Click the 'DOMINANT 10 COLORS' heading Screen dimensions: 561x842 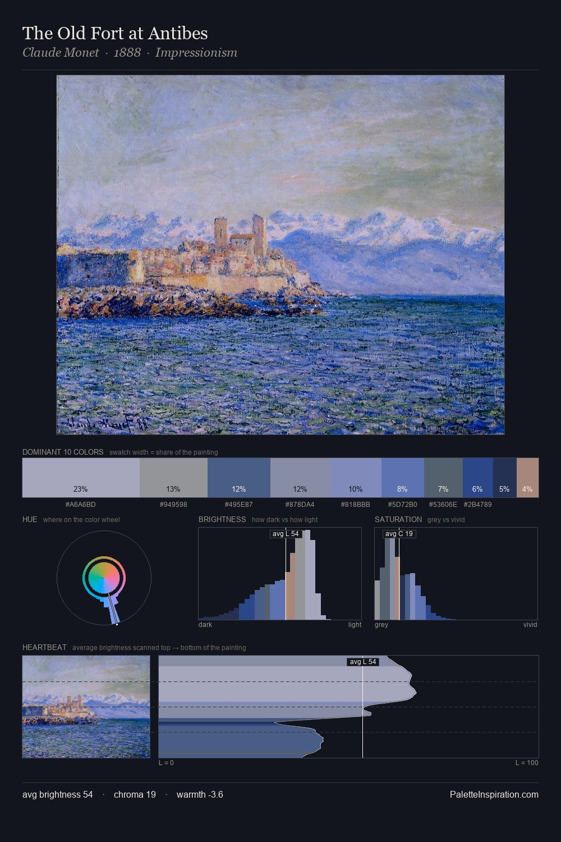63,452
